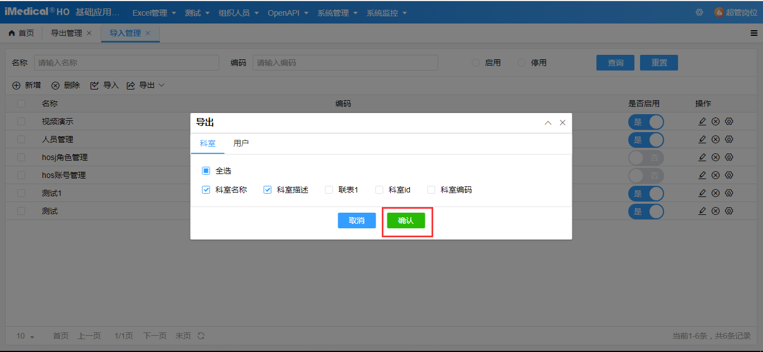Image resolution: width=763 pixels, height=352 pixels.
Task: Select the 导出管理 tab
Action: click(x=66, y=33)
